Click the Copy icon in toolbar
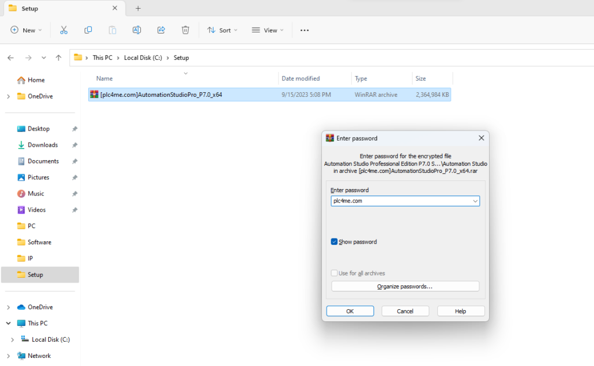The image size is (594, 366). click(88, 30)
